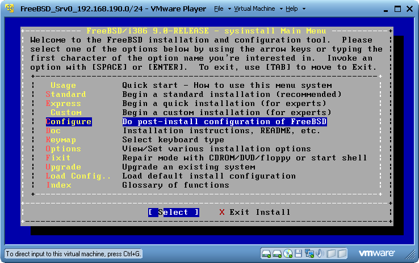Viewport: 419px width, 263px height.
Task: Select the Fixit menu entry
Action: (58, 158)
